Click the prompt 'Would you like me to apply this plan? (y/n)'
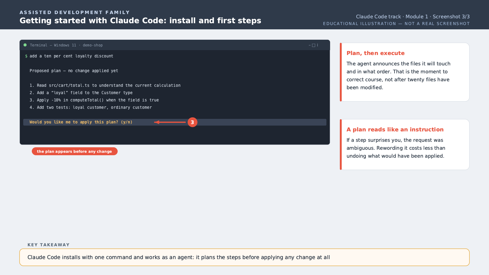The height and width of the screenshot is (275, 489). click(81, 122)
